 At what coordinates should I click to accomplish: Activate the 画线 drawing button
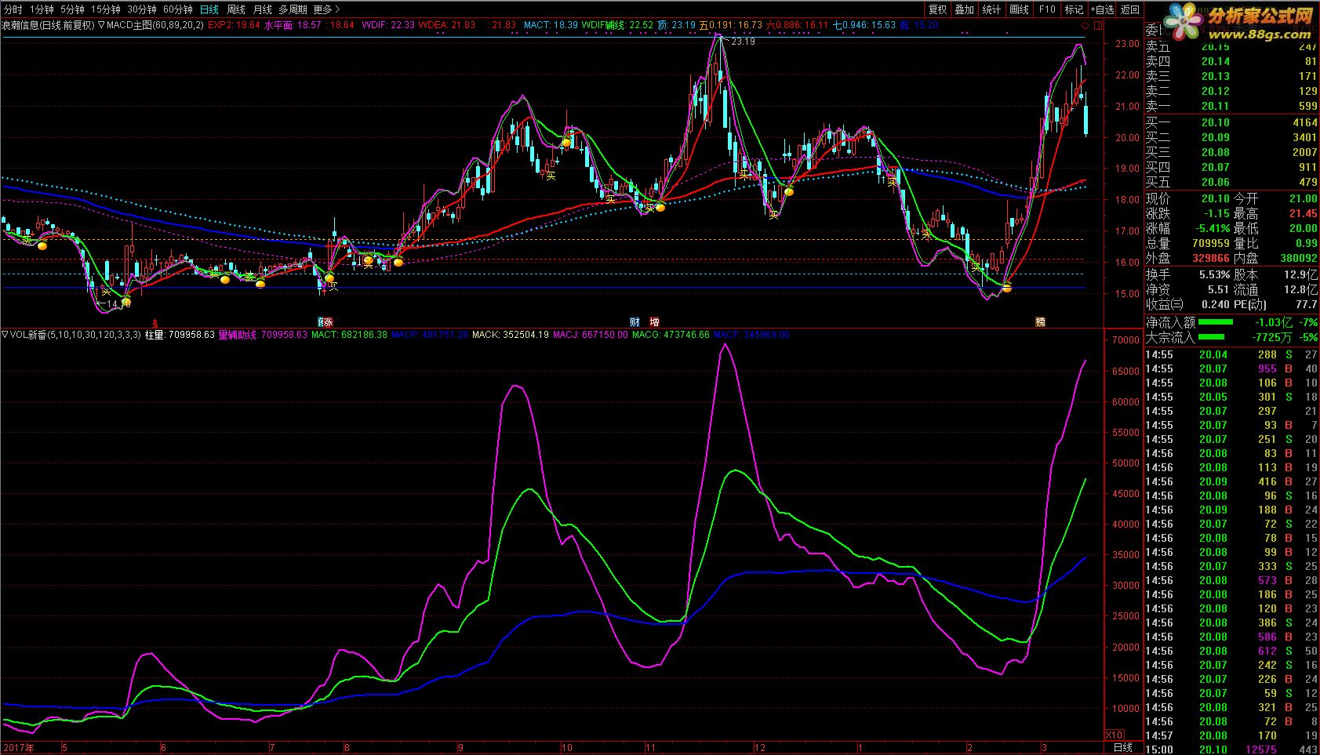click(x=1019, y=9)
